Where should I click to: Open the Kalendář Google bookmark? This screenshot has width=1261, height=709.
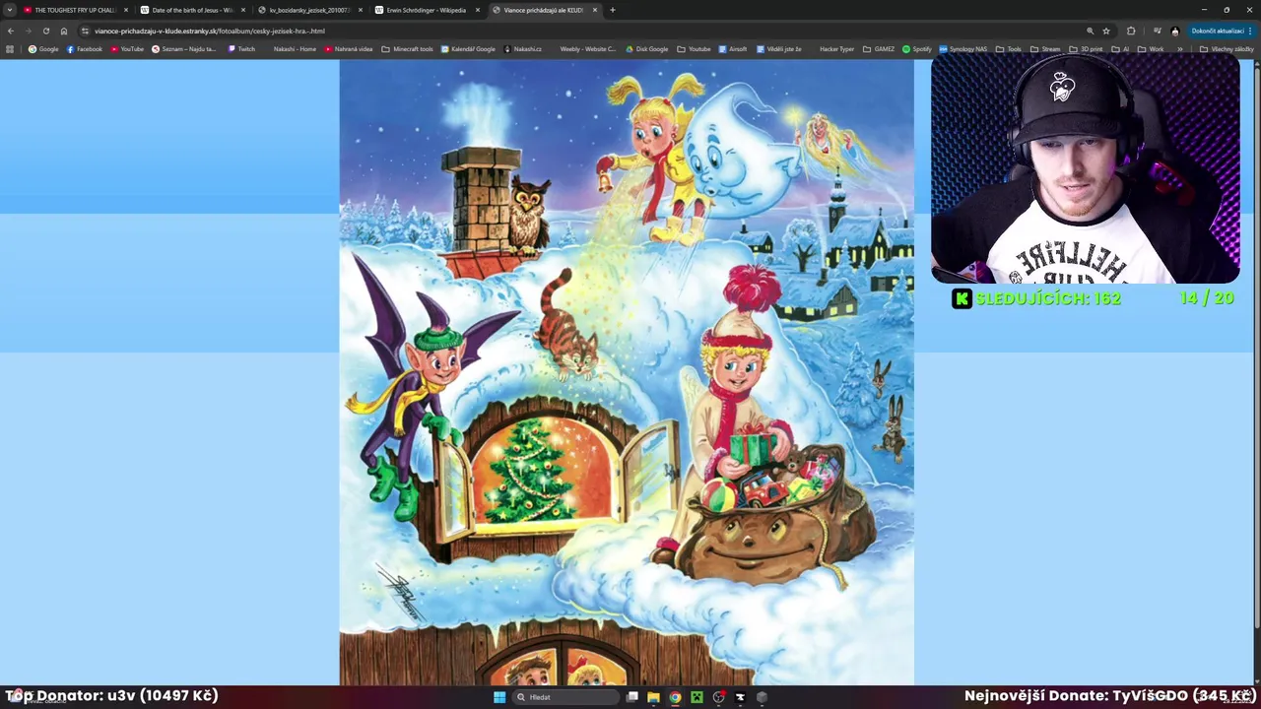[x=469, y=49]
